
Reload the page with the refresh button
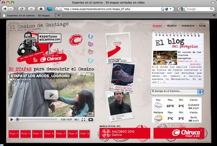pos(22,9)
